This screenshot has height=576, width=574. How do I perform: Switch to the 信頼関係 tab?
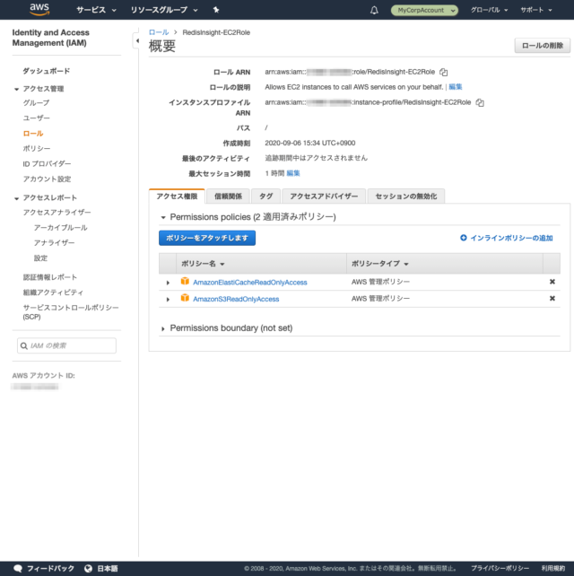(x=228, y=196)
